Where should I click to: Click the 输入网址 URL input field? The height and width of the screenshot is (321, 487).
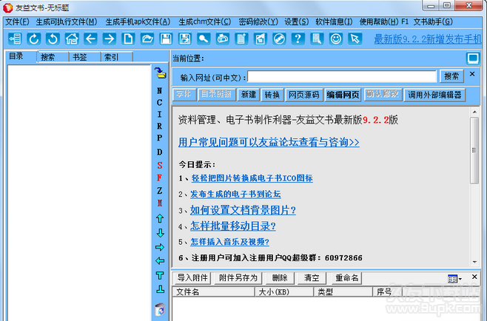342,76
